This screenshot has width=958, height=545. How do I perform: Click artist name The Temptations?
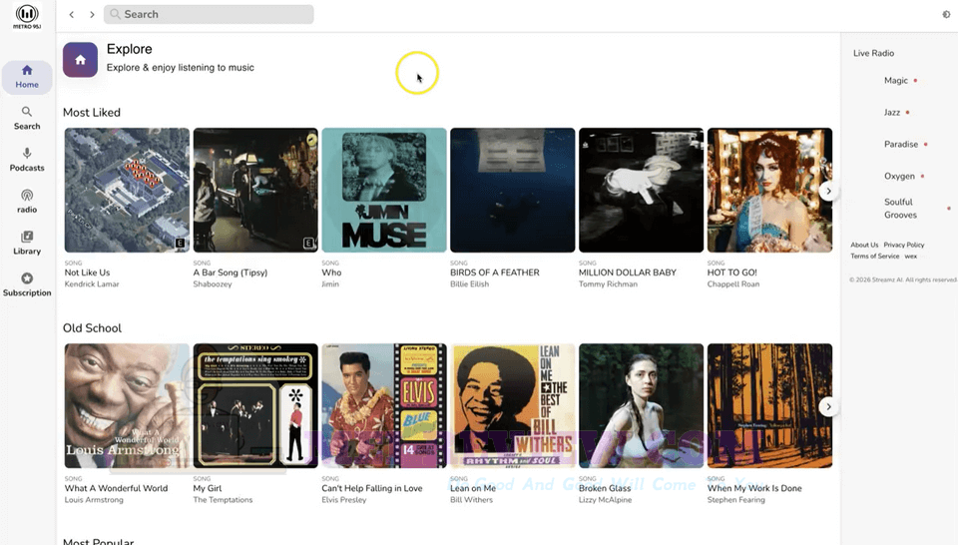tap(223, 500)
